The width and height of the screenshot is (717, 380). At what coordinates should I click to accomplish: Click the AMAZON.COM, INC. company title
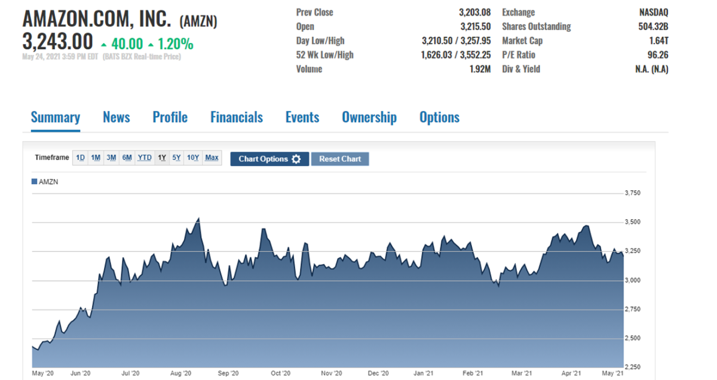(x=98, y=19)
